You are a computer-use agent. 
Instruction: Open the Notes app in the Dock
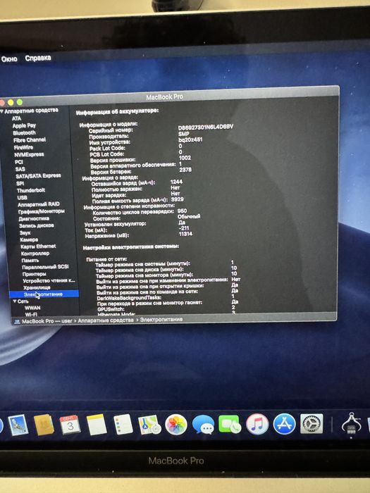tap(97, 425)
